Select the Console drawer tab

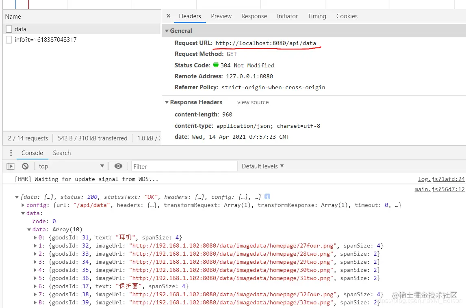click(x=32, y=153)
